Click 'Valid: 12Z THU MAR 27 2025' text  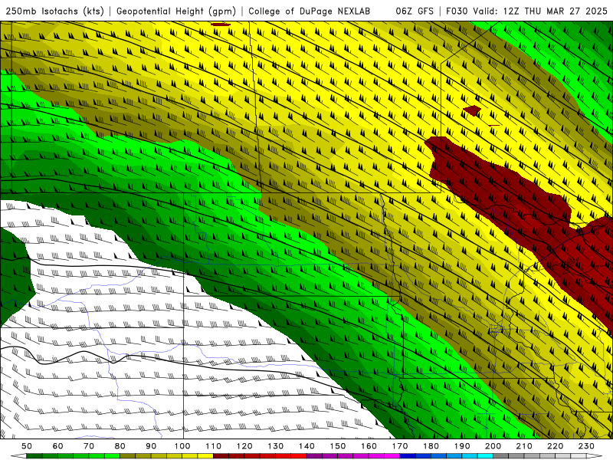540,11
